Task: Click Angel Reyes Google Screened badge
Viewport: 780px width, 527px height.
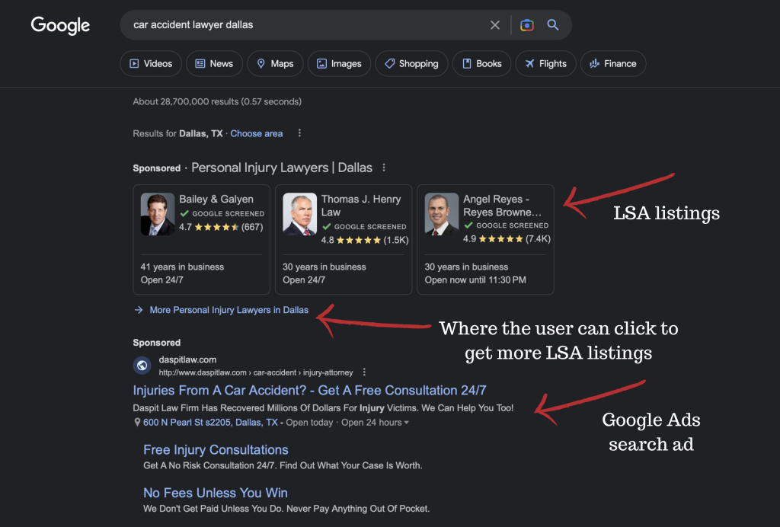Action: click(507, 225)
